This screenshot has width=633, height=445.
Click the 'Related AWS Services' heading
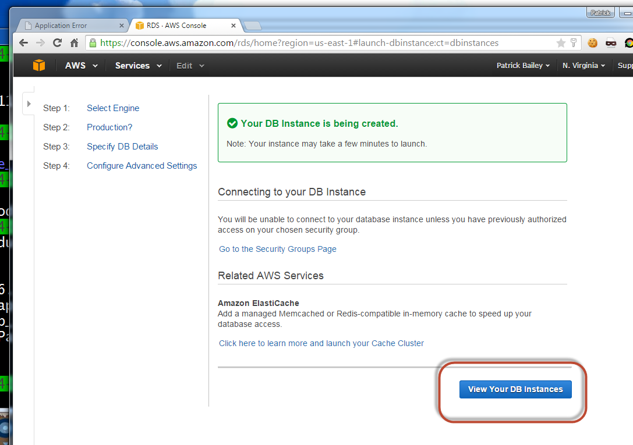point(271,276)
